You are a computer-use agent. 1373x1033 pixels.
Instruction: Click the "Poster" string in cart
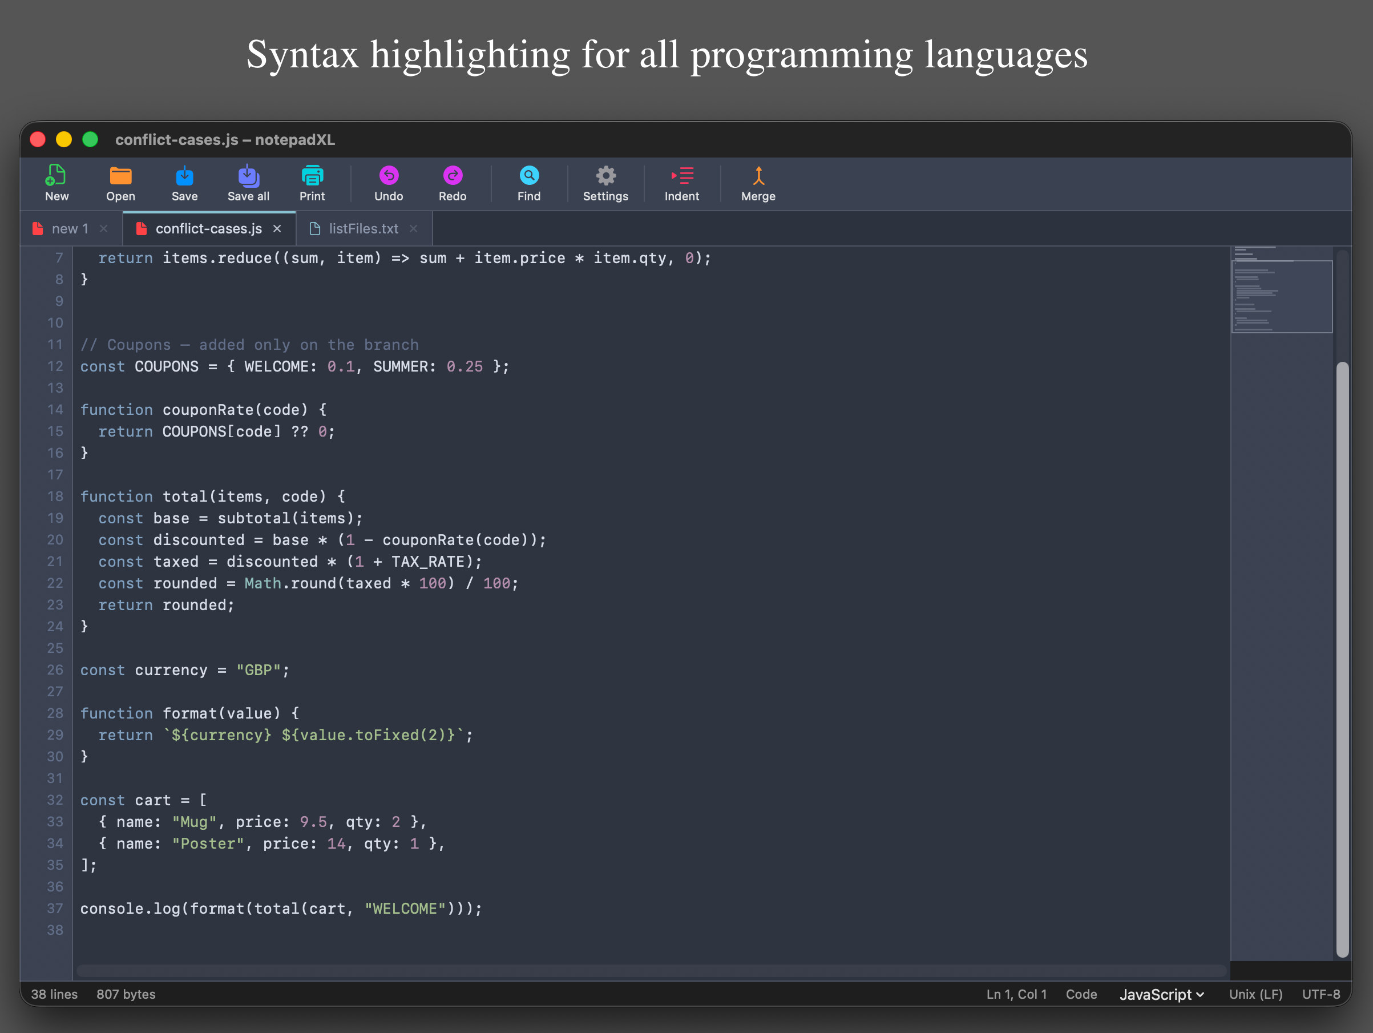(208, 844)
